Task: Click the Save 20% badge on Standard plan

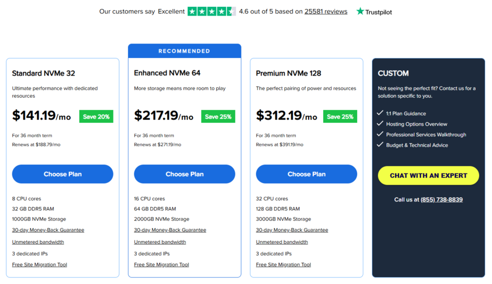Action: pos(96,117)
